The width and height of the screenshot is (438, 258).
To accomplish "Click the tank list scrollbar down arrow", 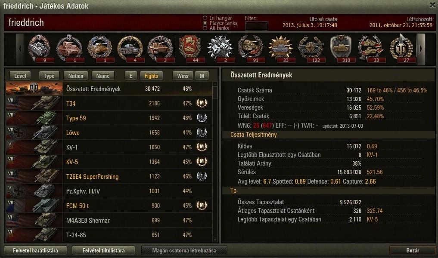I will (215, 240).
